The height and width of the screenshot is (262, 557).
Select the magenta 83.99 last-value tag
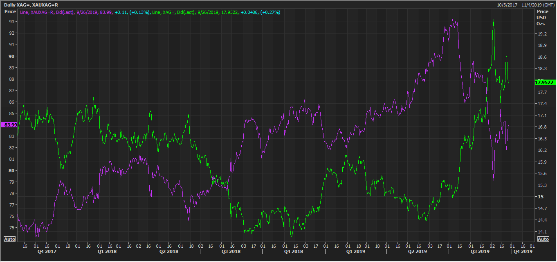coord(9,125)
